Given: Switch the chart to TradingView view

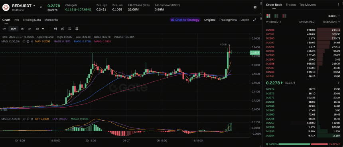Looking at the screenshot, I should coord(228,20).
